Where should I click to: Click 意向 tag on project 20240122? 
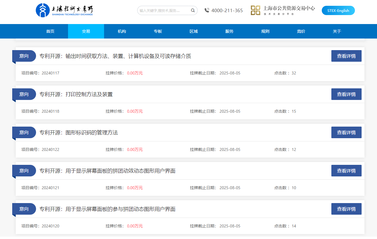[24, 132]
